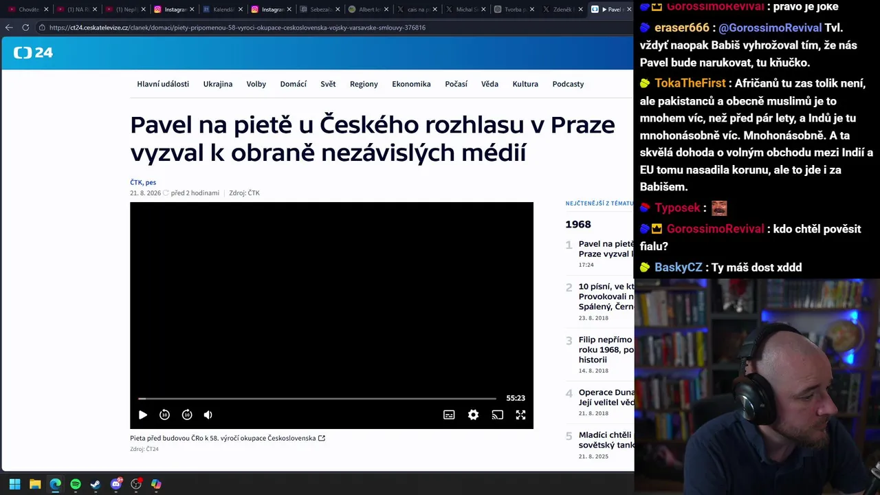Click the article main headline
Image resolution: width=880 pixels, height=495 pixels.
point(372,138)
